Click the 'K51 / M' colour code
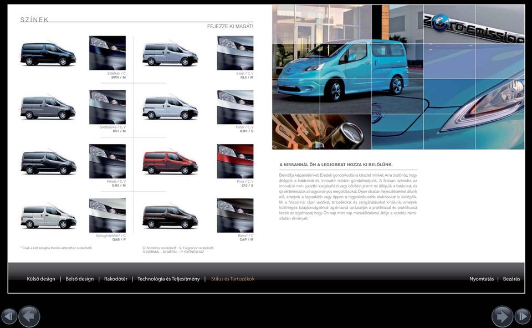Image resolution: width=532 pixels, height=328 pixels. [119, 131]
